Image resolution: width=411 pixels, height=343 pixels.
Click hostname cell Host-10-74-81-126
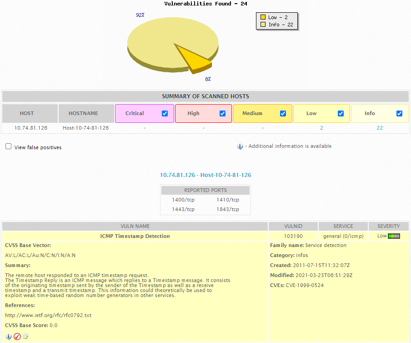pyautogui.click(x=86, y=128)
